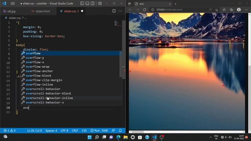Open taskbar Search
Image resolution: width=251 pixels, height=141 pixels.
[97, 137]
